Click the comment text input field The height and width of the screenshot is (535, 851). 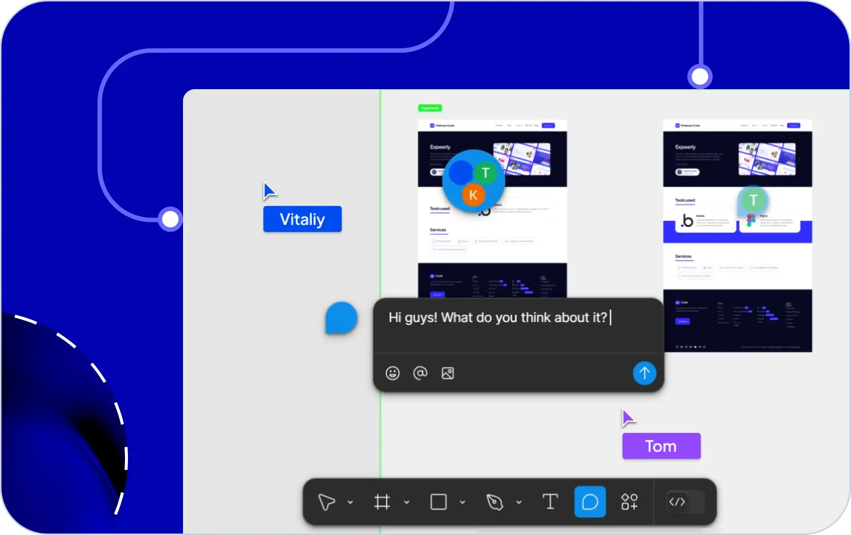518,325
